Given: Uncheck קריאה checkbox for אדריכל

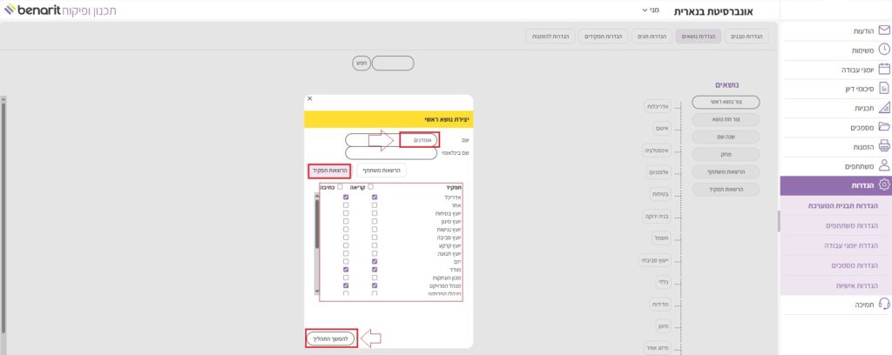Looking at the screenshot, I should 375,198.
